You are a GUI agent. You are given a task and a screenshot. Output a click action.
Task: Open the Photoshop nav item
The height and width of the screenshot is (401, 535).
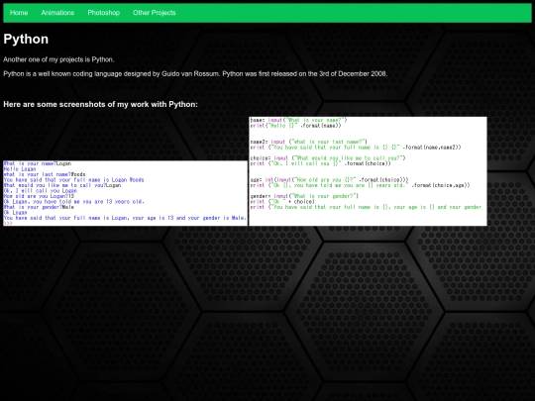coord(104,13)
